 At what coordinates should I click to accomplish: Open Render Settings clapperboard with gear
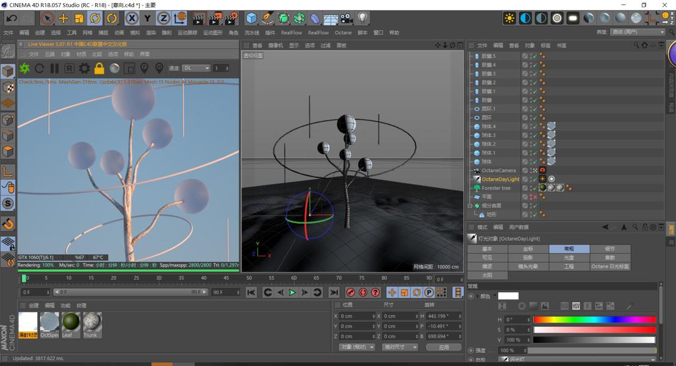pyautogui.click(x=231, y=18)
